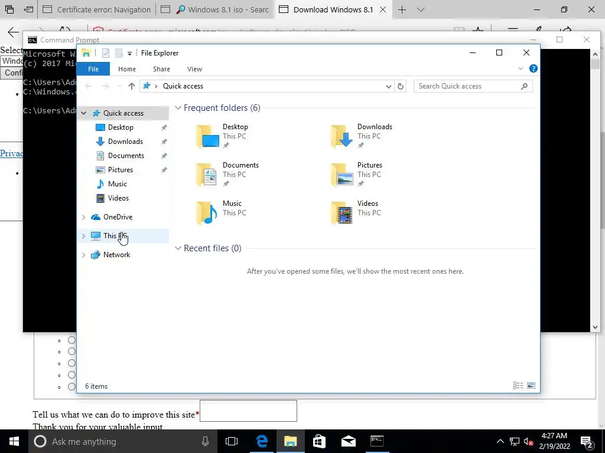Expand the File Explorer ribbon
The height and width of the screenshot is (453, 605).
[x=520, y=68]
